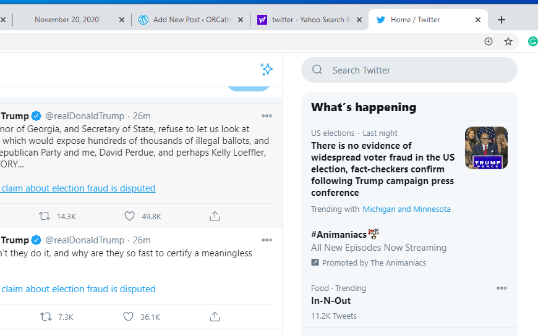Open the Grammarly extension icon
Image resolution: width=538 pixels, height=336 pixels.
pos(532,41)
